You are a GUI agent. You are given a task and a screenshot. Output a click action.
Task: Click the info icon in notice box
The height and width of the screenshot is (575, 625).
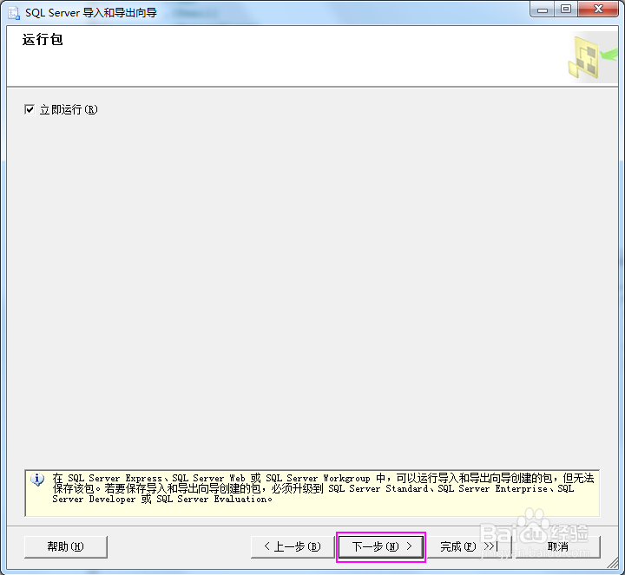point(37,480)
